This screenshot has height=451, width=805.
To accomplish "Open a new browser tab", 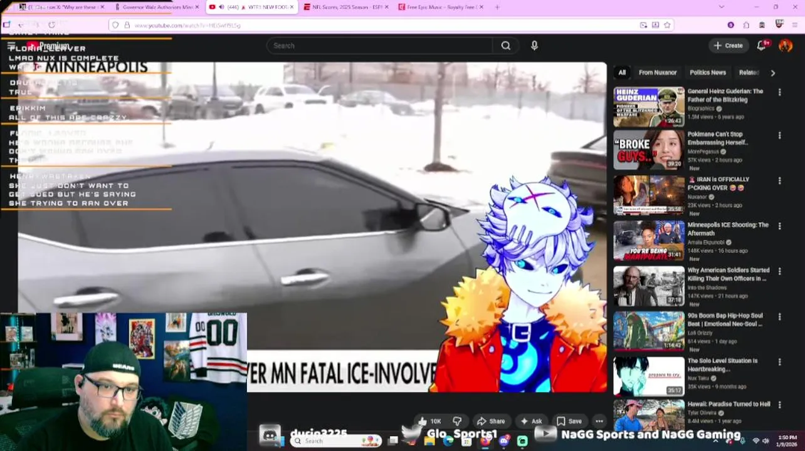I will tap(497, 7).
